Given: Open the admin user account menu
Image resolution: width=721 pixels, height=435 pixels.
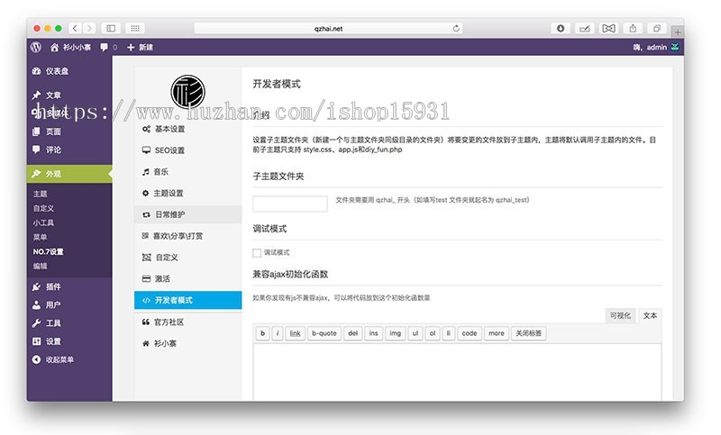Looking at the screenshot, I should point(656,47).
